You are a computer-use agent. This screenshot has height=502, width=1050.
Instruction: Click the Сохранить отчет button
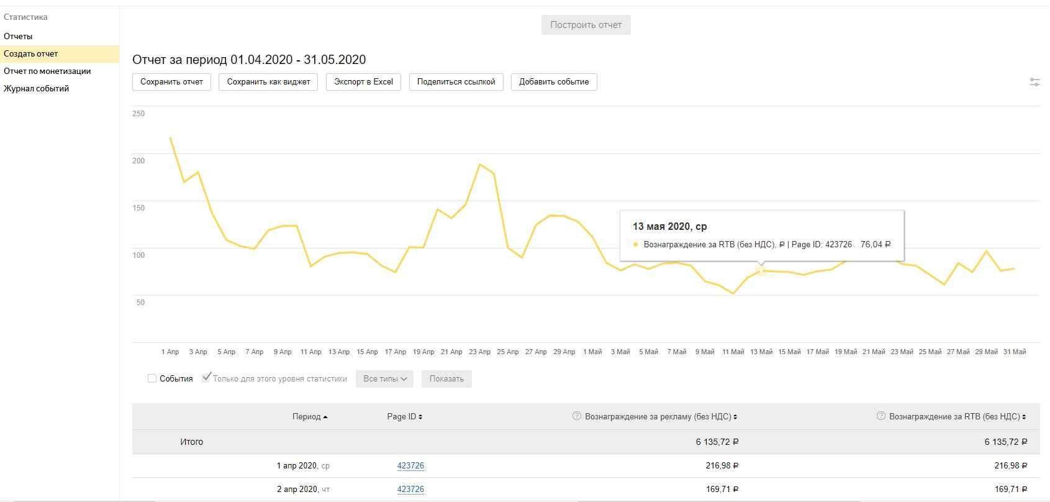pyautogui.click(x=172, y=82)
